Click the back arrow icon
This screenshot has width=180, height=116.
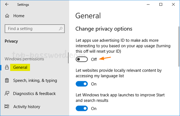point(7,4)
